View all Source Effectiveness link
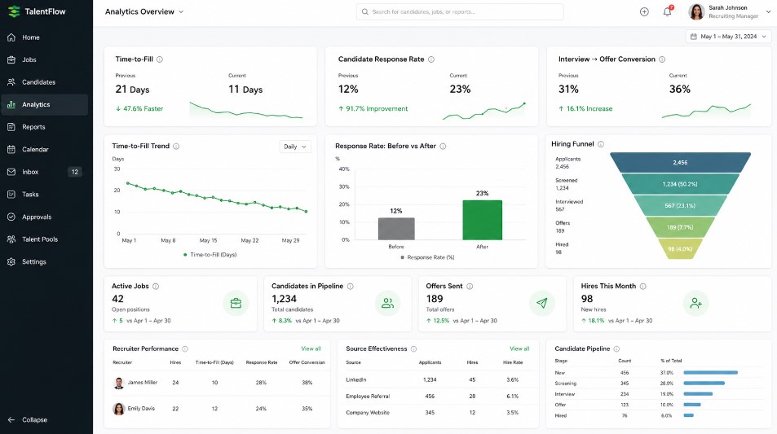The width and height of the screenshot is (777, 434). coord(519,349)
